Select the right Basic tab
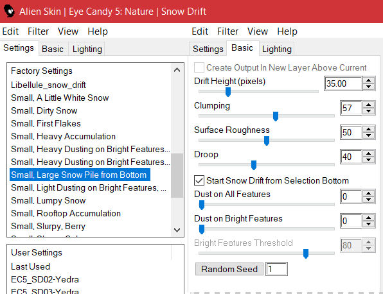The image size is (383, 294). [x=242, y=48]
